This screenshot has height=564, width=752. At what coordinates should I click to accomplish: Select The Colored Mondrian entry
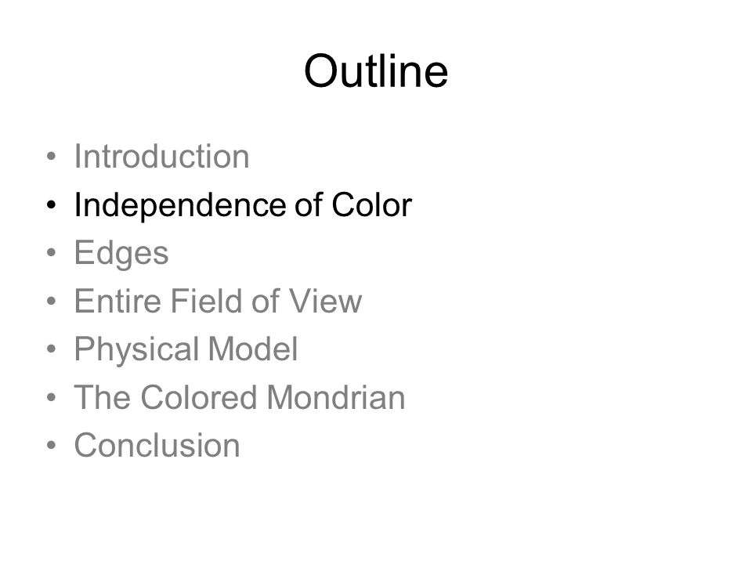click(x=240, y=397)
